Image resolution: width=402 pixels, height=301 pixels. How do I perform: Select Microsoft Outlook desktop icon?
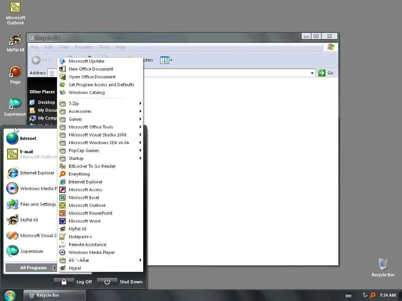[15, 13]
